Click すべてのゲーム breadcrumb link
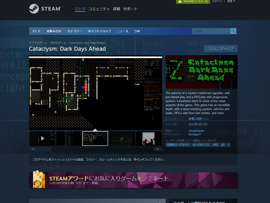Image resolution: width=270 pixels, height=203 pixels. (x=38, y=43)
